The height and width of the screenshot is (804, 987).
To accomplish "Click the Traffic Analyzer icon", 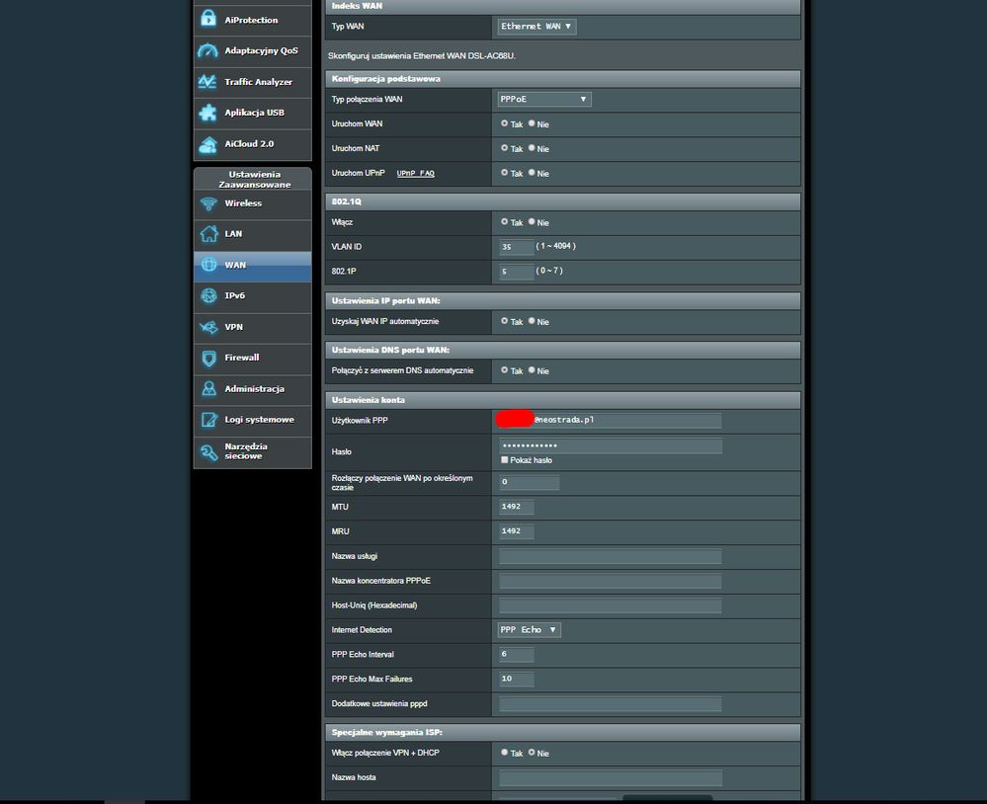I will [x=208, y=82].
